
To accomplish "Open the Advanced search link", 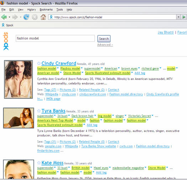I will click(105, 45).
